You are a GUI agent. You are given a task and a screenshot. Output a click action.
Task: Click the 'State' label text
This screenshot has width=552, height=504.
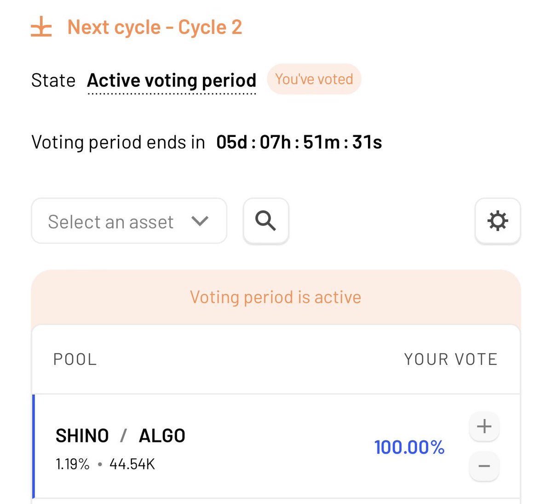[x=53, y=80]
